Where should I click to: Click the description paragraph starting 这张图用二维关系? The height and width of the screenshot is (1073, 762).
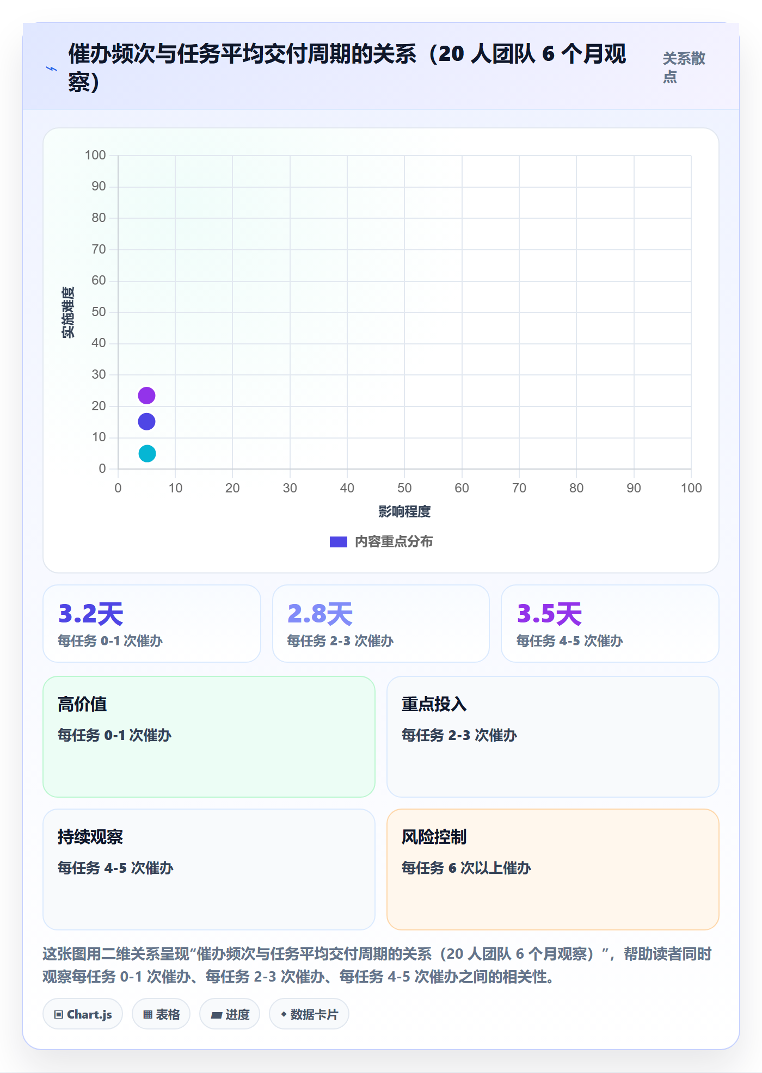(377, 965)
